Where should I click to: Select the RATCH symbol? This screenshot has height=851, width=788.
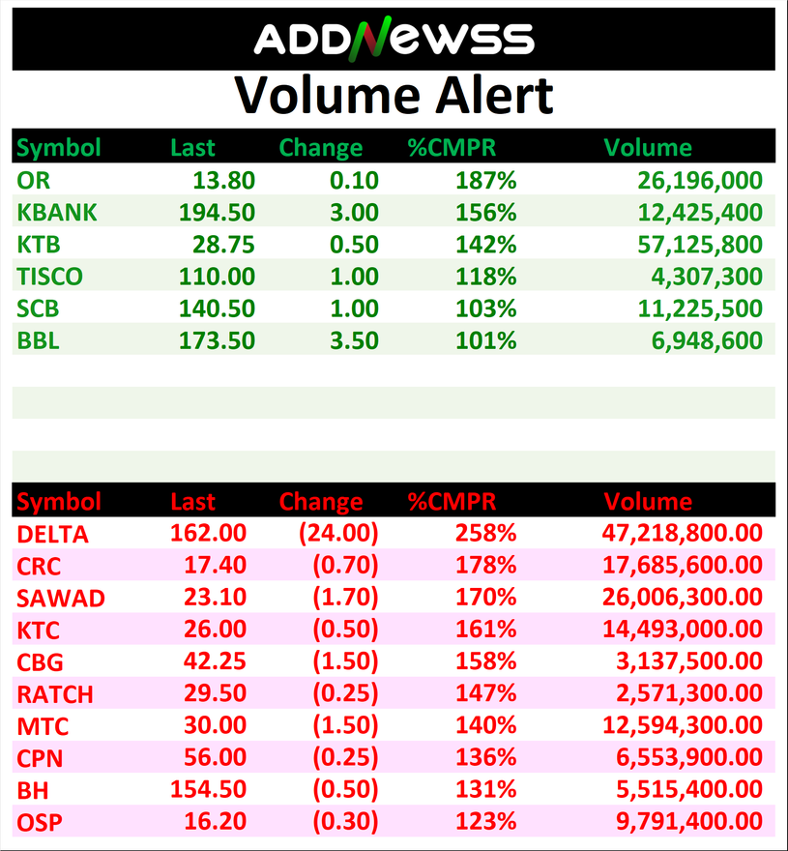click(x=55, y=694)
